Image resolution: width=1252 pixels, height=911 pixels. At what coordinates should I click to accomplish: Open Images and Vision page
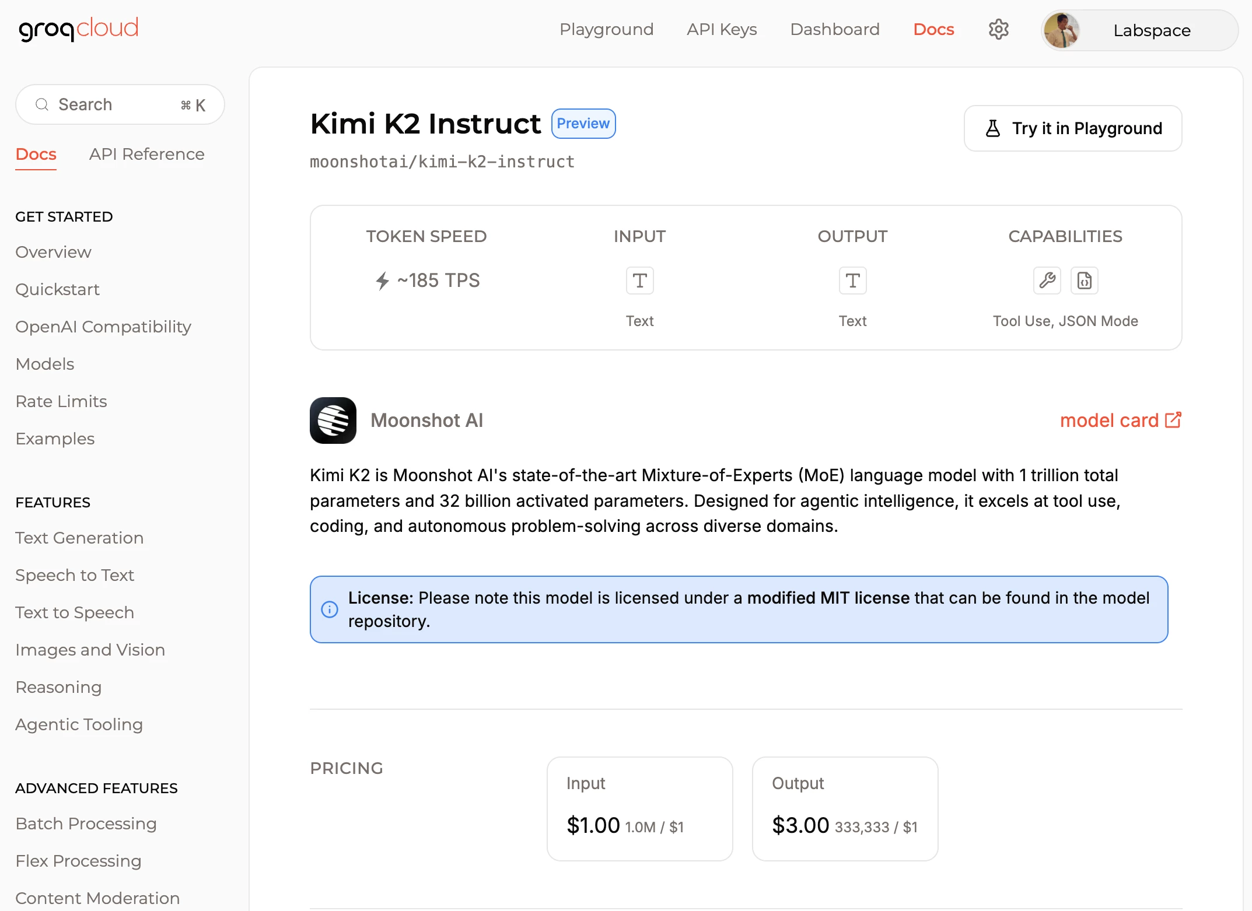(x=90, y=650)
